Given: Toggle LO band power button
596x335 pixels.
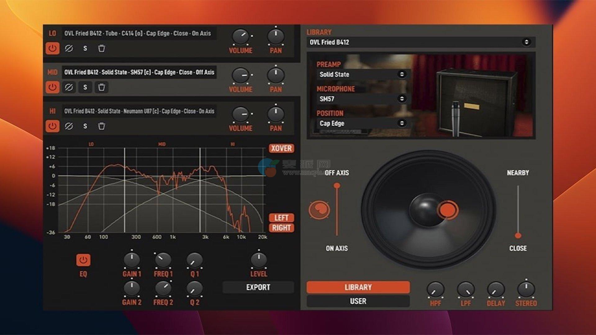Looking at the screenshot, I should tap(52, 48).
